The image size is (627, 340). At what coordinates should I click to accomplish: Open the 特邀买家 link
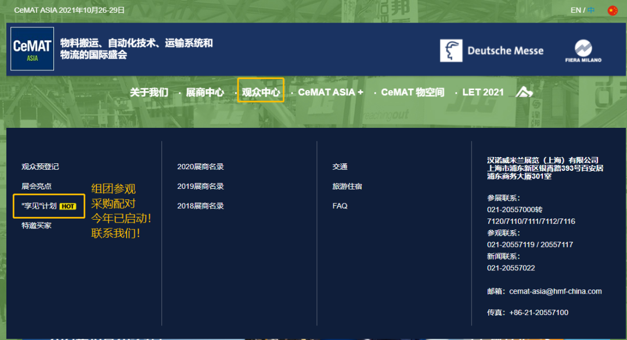[x=37, y=226]
